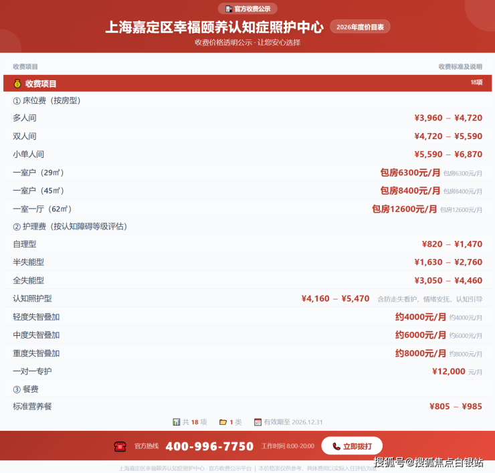This screenshot has height=473, width=495.
Task: Click the bold red 包房8400元/月 price
Action: (410, 191)
